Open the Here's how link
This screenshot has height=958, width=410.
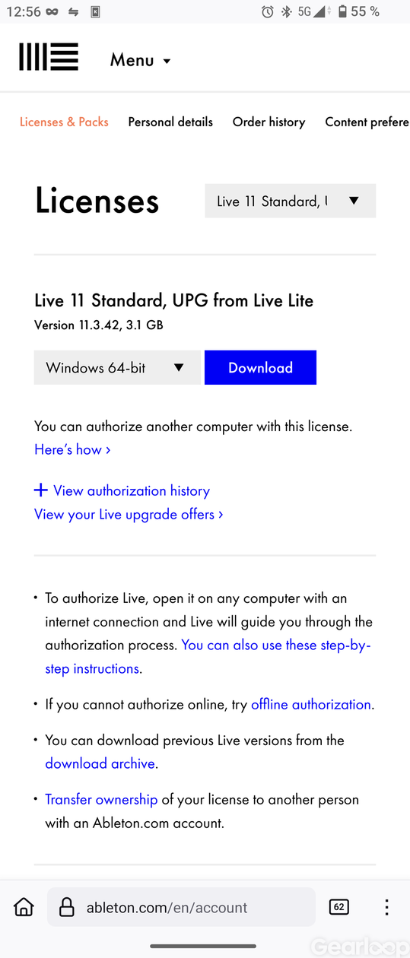(x=72, y=449)
